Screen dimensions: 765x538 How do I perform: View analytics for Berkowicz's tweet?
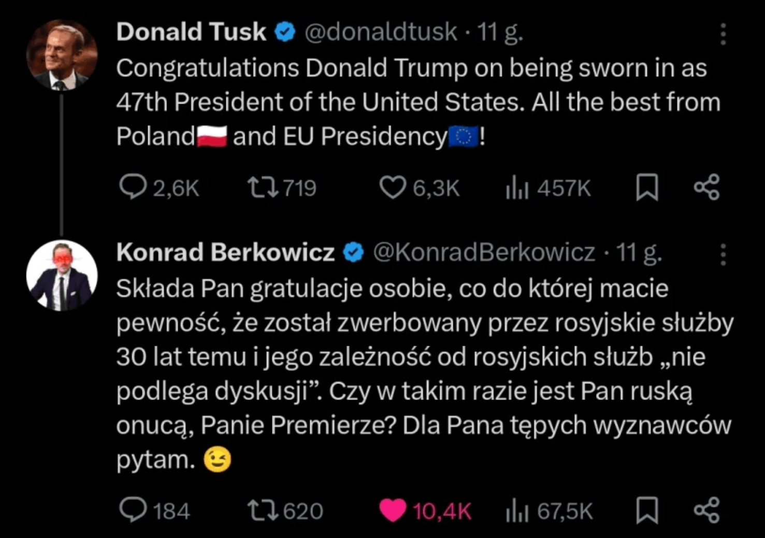coord(517,511)
